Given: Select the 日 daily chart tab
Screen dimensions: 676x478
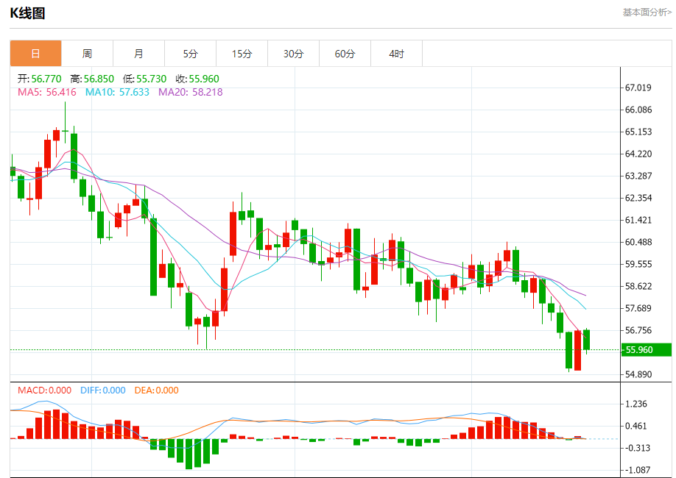Looking at the screenshot, I should pos(35,54).
